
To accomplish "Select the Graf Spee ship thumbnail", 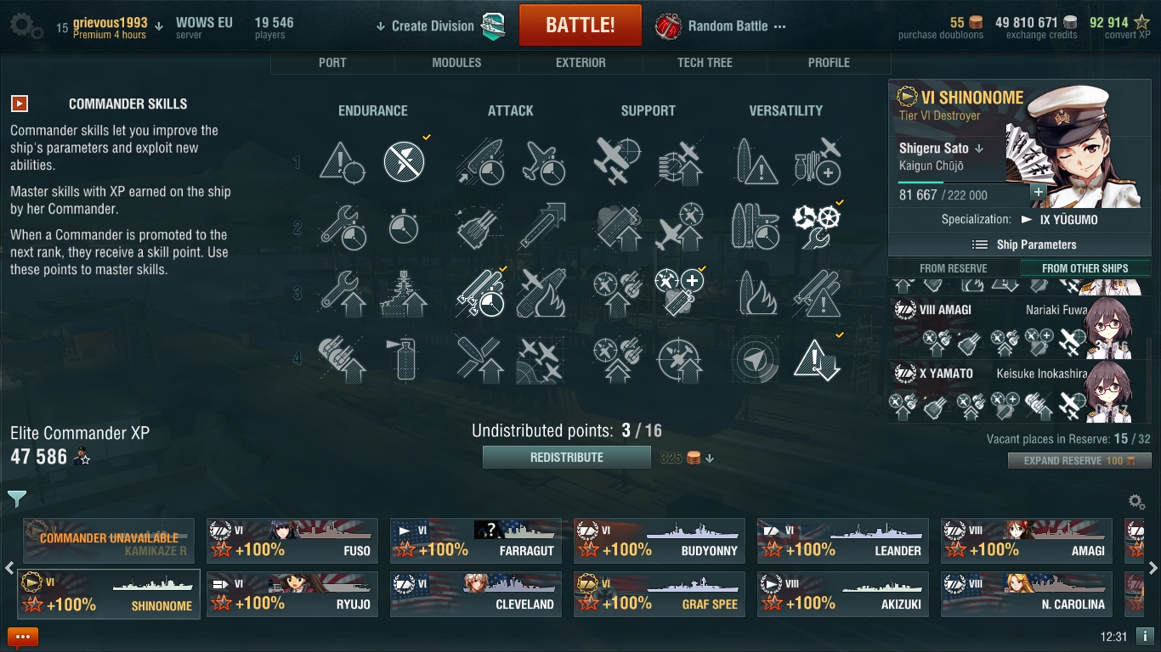I will coord(660,593).
